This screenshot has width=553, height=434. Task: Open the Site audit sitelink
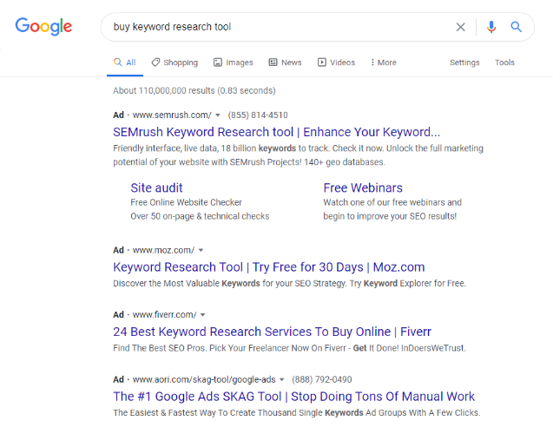pyautogui.click(x=156, y=187)
